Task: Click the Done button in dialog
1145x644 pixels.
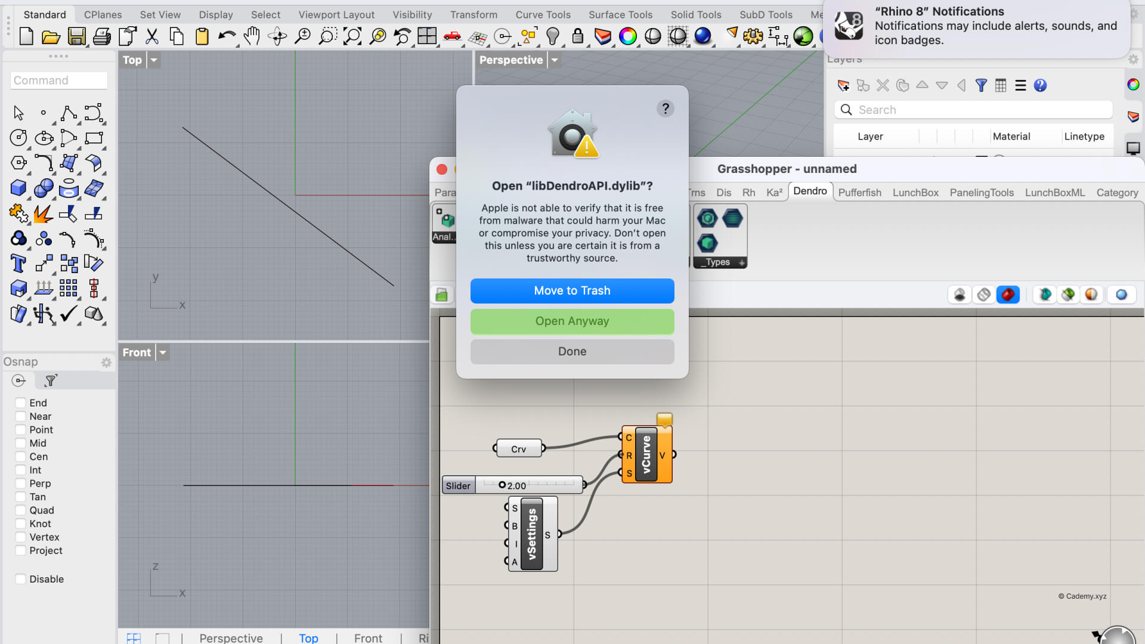Action: click(x=572, y=351)
